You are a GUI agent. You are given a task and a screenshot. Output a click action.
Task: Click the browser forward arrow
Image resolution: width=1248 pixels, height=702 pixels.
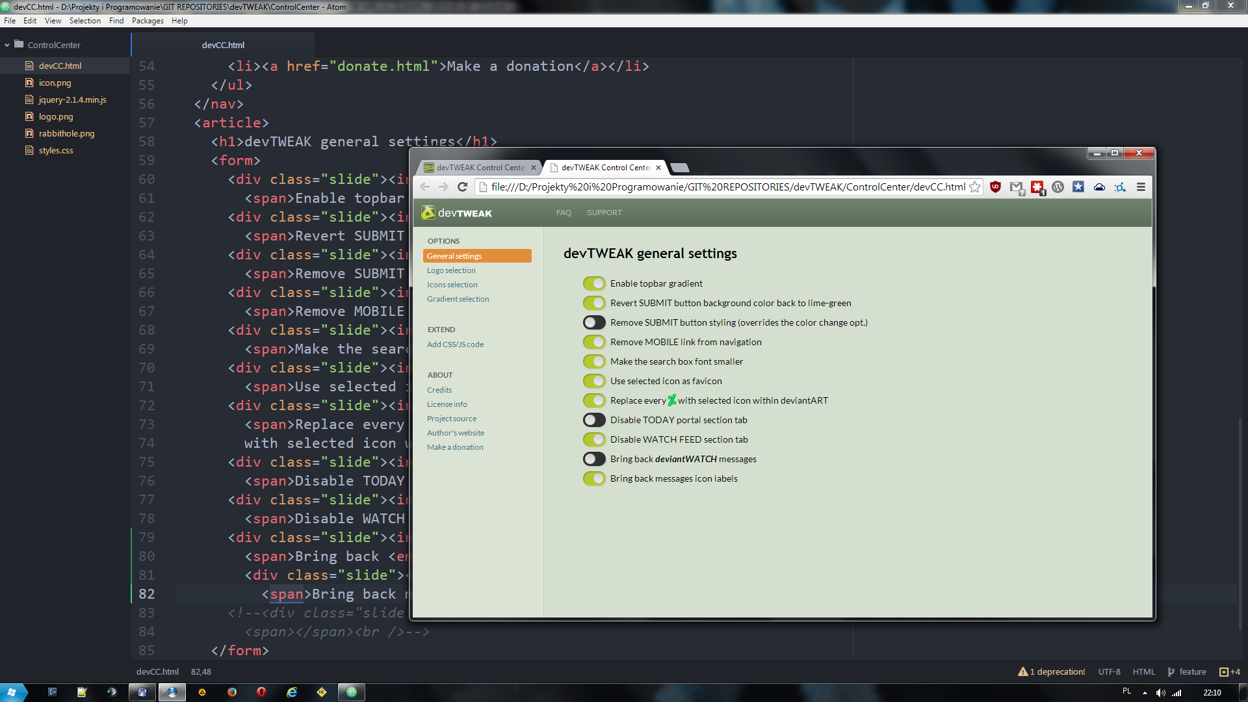pyautogui.click(x=443, y=187)
